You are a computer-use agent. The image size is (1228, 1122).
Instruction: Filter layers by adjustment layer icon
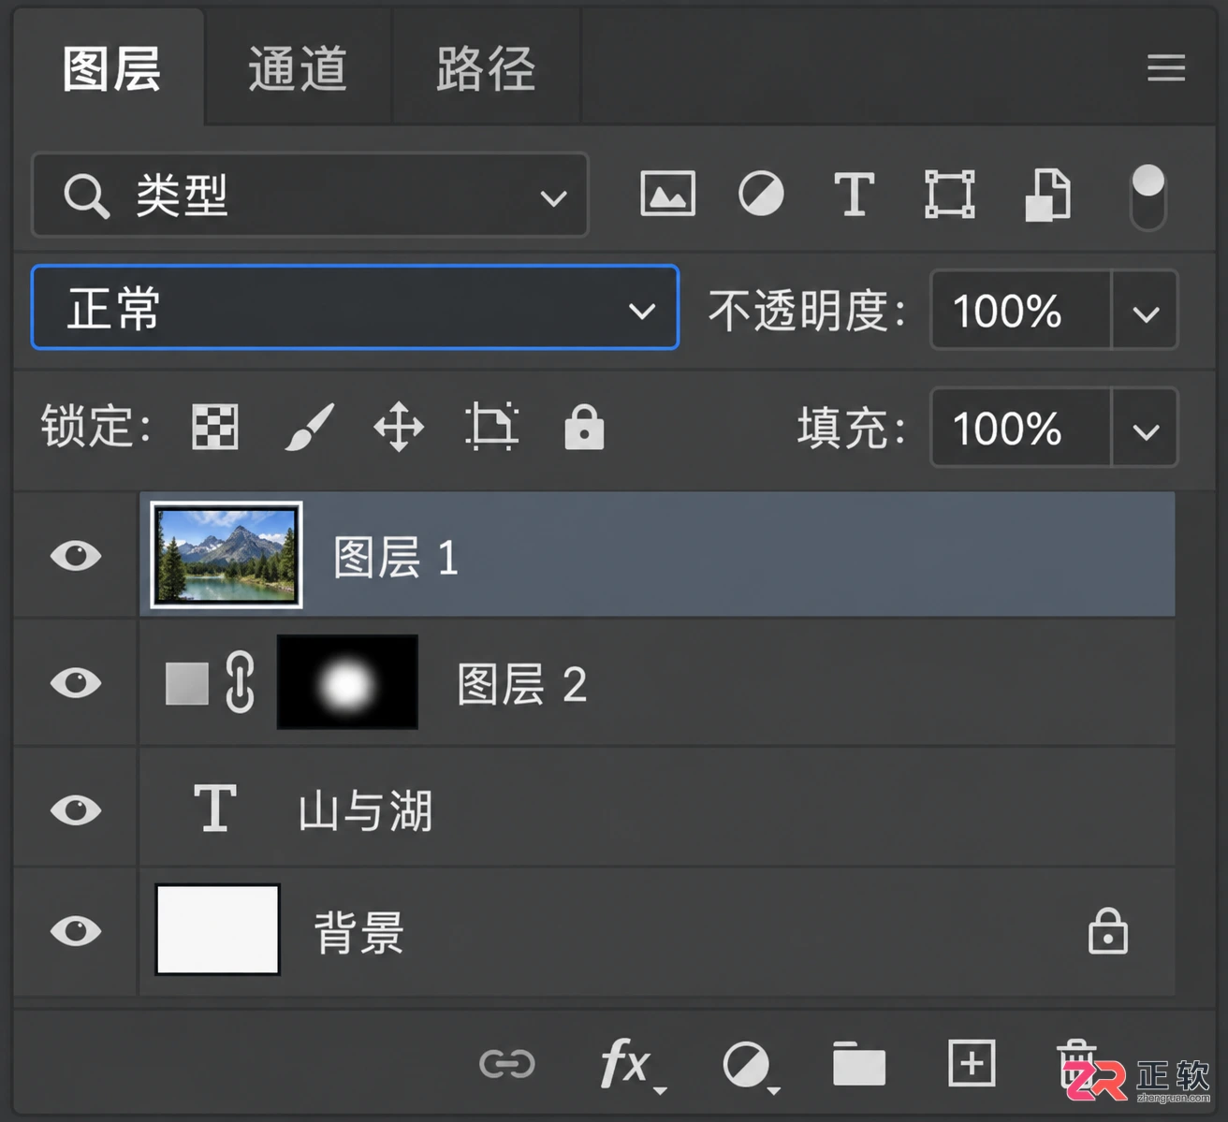761,194
